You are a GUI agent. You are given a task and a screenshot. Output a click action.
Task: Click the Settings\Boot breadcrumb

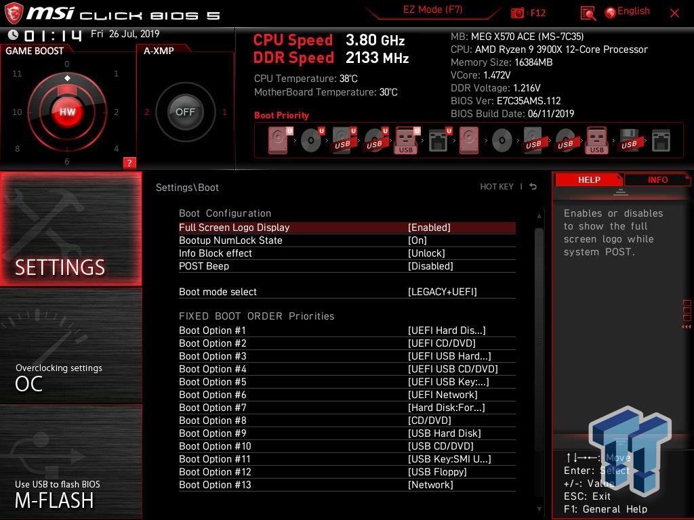coord(187,188)
